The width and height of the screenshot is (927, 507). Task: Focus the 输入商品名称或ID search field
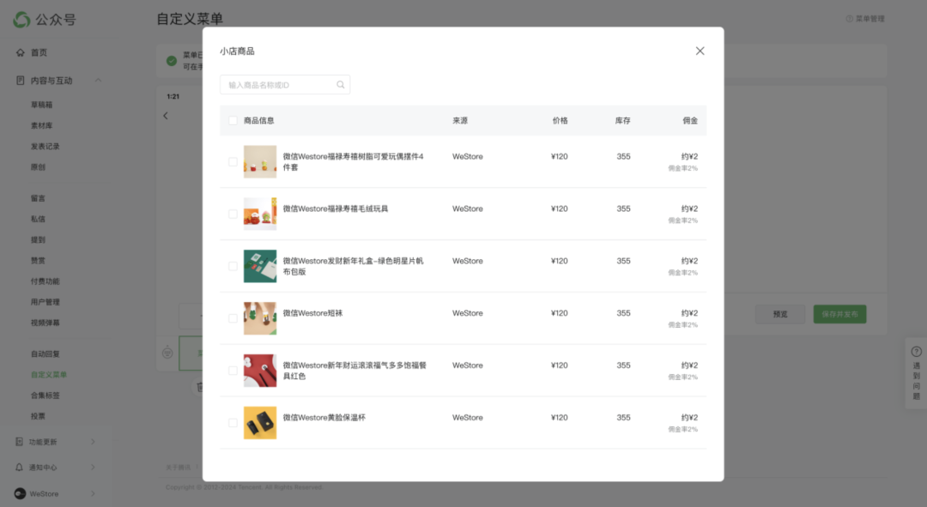pyautogui.click(x=285, y=84)
